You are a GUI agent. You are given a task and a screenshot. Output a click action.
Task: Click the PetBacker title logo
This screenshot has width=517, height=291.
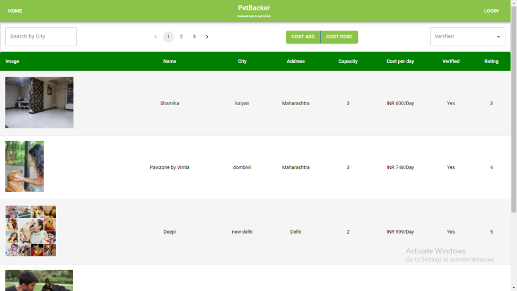254,8
